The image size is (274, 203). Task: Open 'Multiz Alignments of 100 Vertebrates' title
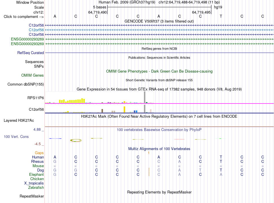tap(159, 149)
